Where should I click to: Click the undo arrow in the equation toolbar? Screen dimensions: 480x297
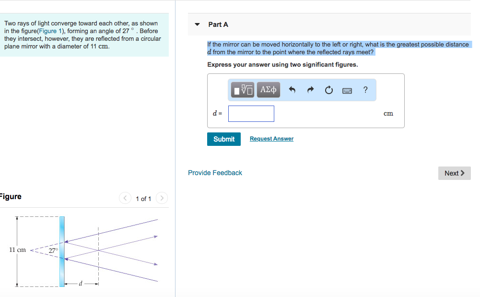pyautogui.click(x=292, y=90)
